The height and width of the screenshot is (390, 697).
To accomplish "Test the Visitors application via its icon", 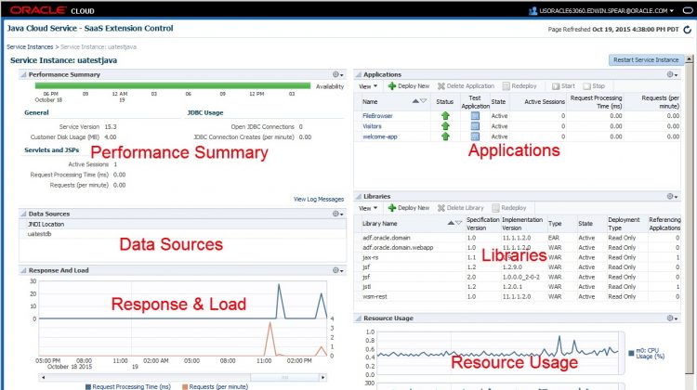I will 475,126.
